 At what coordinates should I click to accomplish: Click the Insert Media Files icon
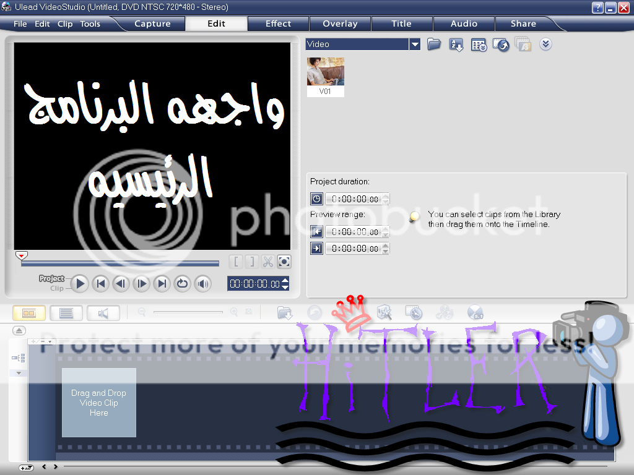click(285, 312)
